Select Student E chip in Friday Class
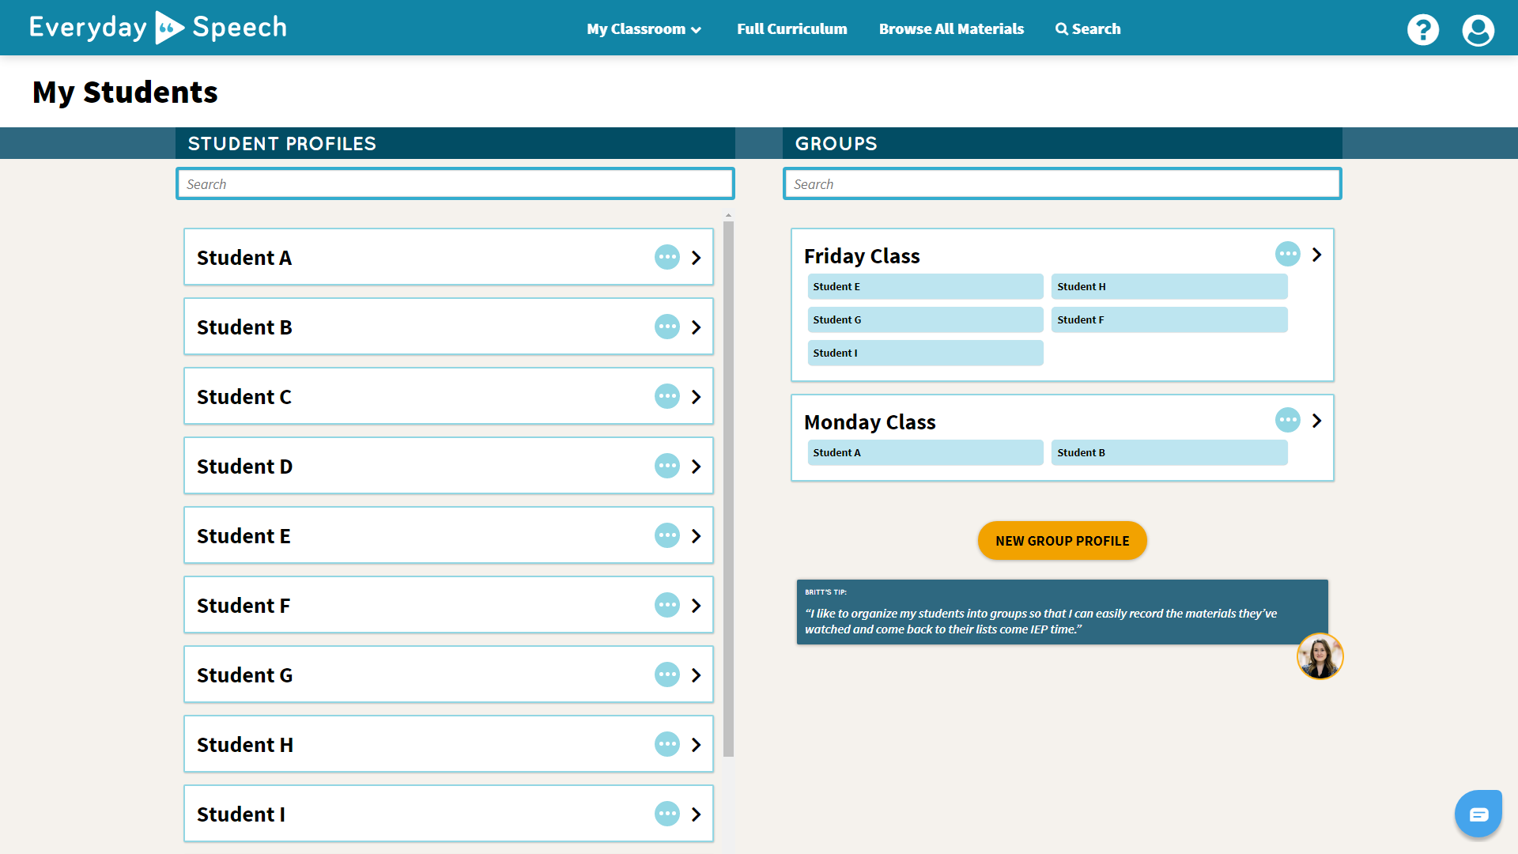Viewport: 1518px width, 854px height. [925, 286]
